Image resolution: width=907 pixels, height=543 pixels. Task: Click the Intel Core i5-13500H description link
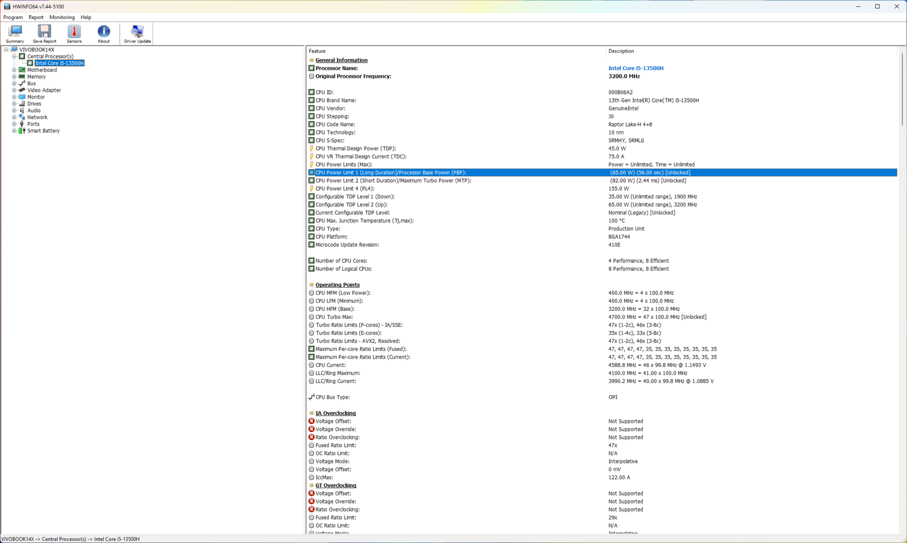coord(635,68)
